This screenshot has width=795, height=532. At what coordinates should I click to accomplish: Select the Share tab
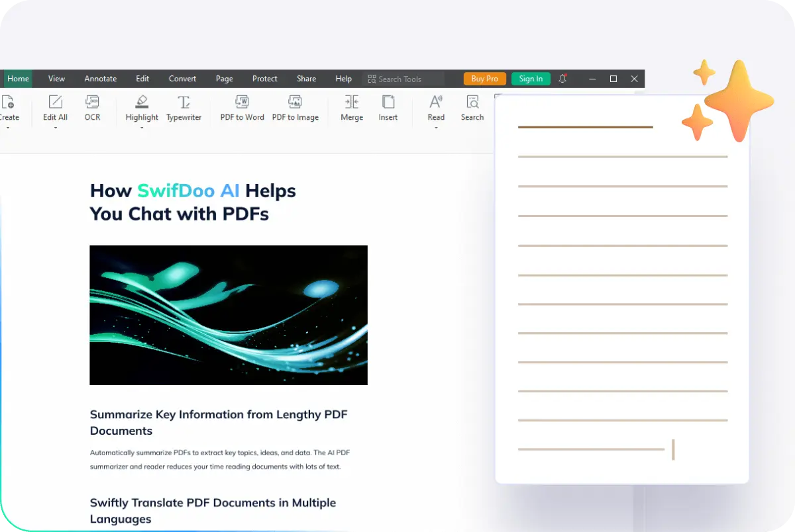pos(306,79)
